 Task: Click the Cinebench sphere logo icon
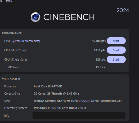click(35, 17)
